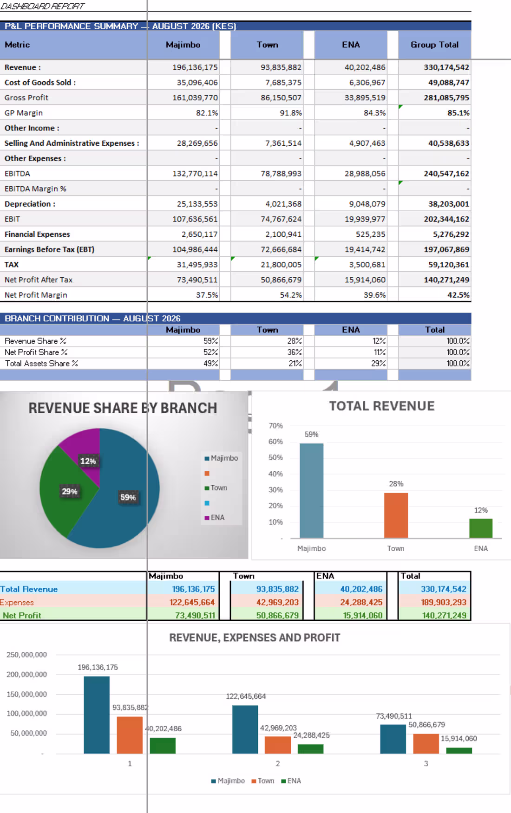
Task: Select Majimbo expenses cell 122,645,664
Action: coord(183,602)
